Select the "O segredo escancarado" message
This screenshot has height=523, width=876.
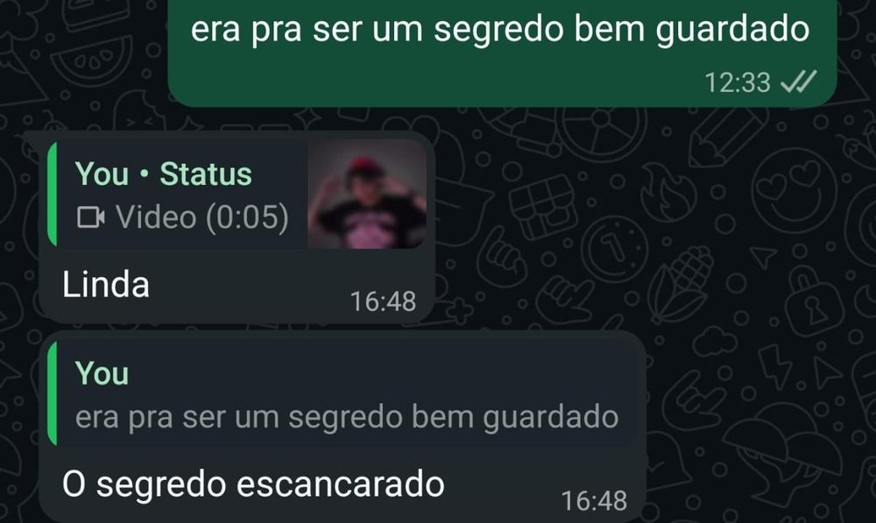click(x=253, y=484)
